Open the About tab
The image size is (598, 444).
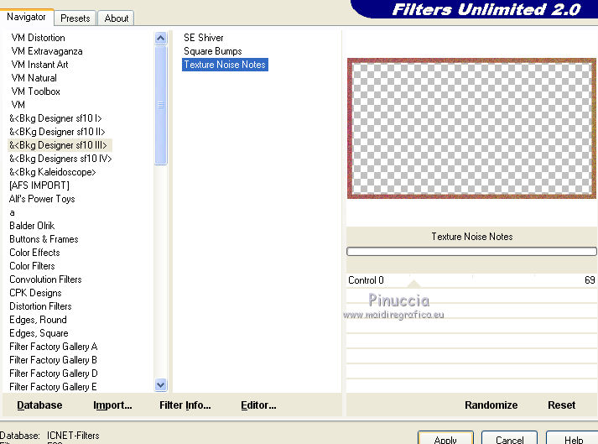117,18
